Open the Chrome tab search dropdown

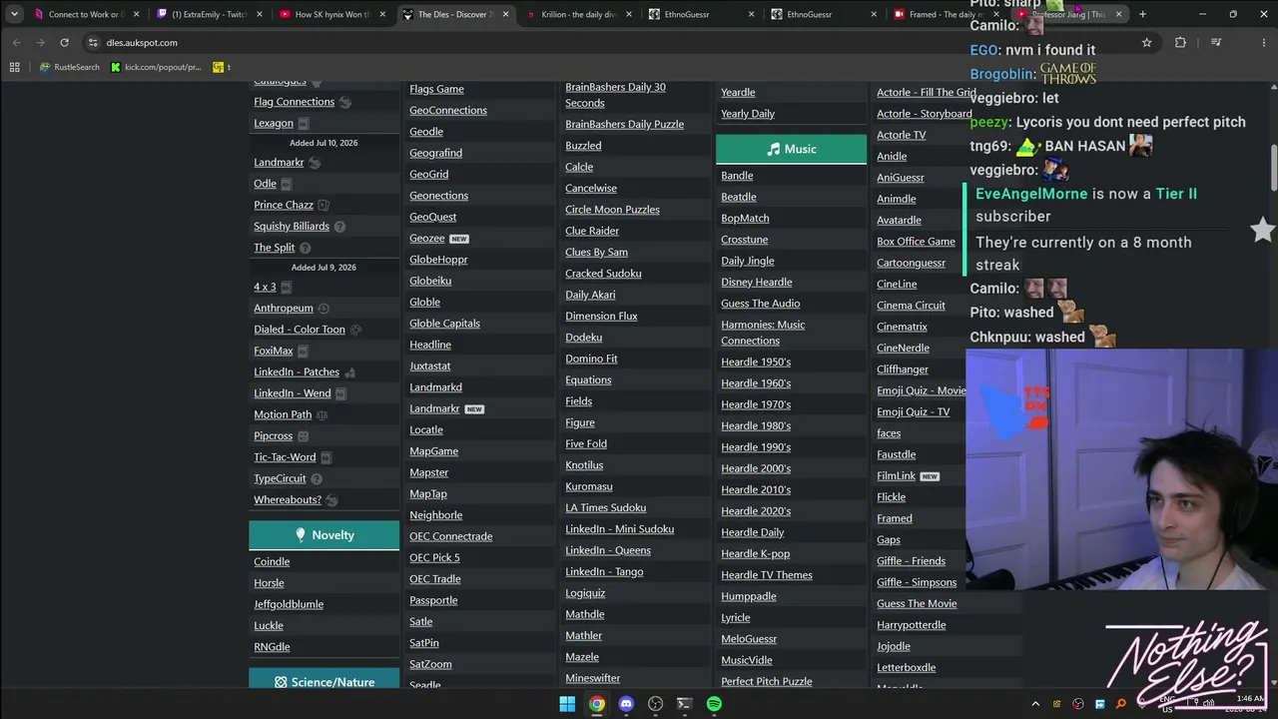pyautogui.click(x=14, y=14)
